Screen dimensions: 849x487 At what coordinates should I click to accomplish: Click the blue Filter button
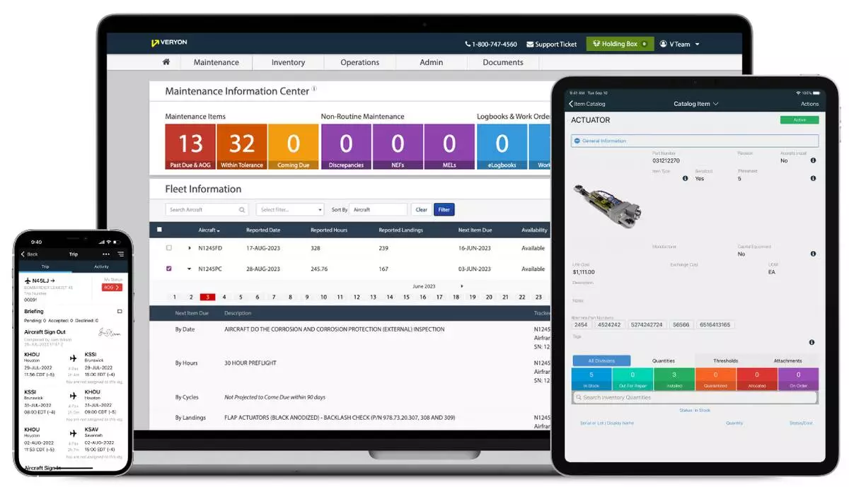pyautogui.click(x=444, y=210)
